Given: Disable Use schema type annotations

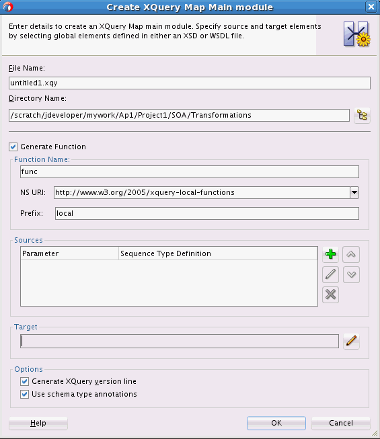Looking at the screenshot, I should pos(24,394).
